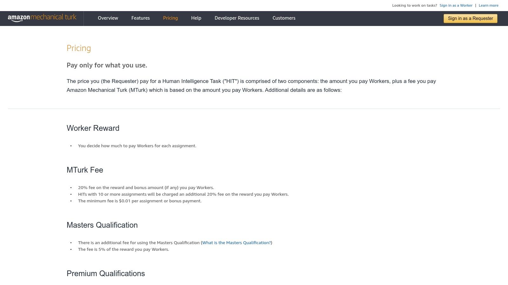Navigate to Developer Resources
The height and width of the screenshot is (285, 508).
pyautogui.click(x=237, y=18)
